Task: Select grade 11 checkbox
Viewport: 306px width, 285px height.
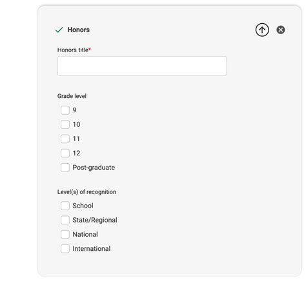Action: click(65, 139)
